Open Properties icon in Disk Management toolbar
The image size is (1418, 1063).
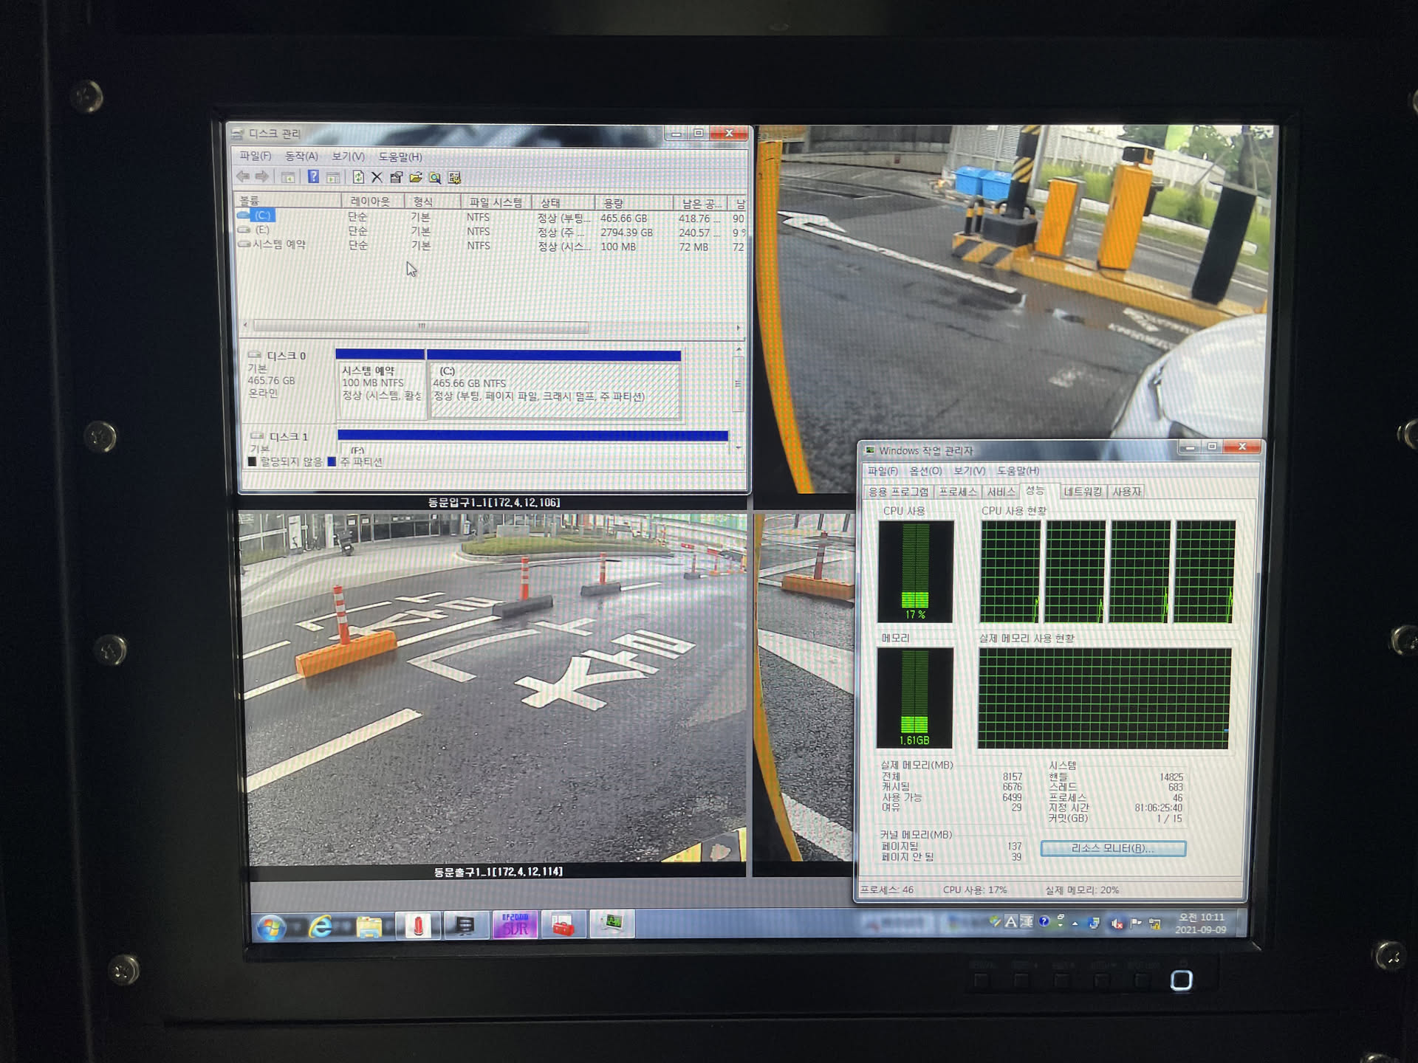click(x=397, y=177)
